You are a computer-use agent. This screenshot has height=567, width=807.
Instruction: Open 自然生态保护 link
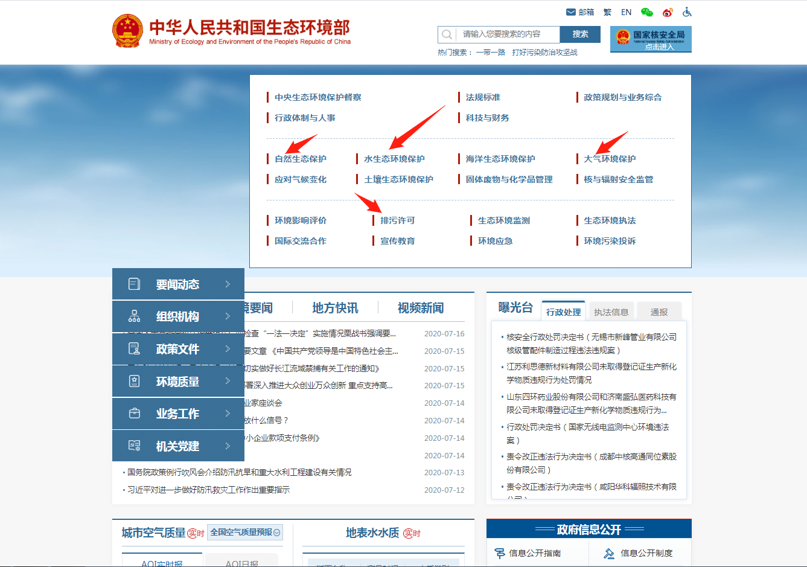coord(301,159)
